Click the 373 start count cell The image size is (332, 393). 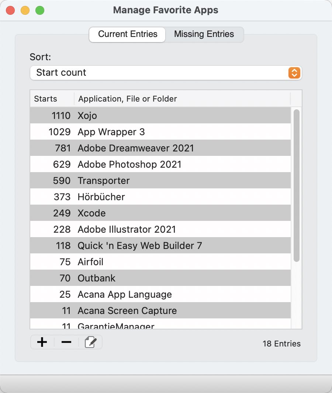(x=62, y=197)
